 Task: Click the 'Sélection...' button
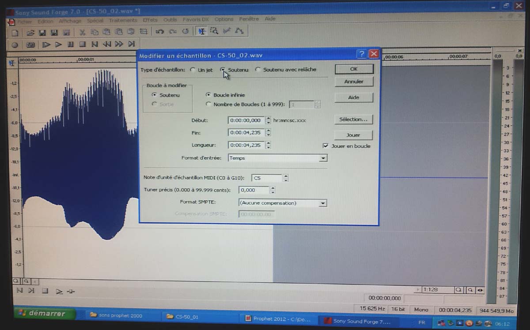click(353, 120)
